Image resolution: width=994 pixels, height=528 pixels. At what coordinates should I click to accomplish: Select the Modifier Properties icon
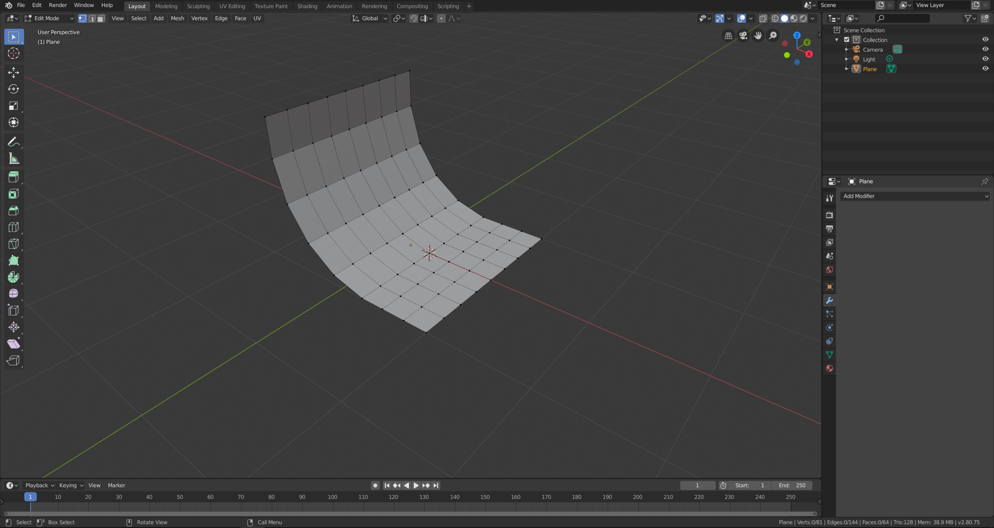click(829, 300)
